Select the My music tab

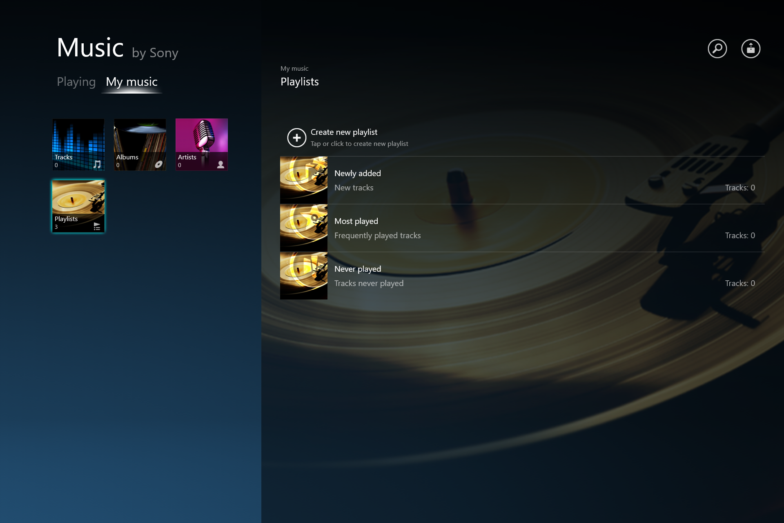coord(131,82)
